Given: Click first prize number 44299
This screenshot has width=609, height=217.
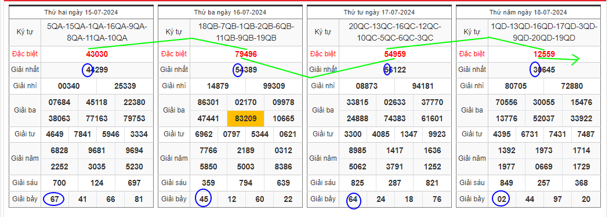Looking at the screenshot, I should (x=97, y=70).
